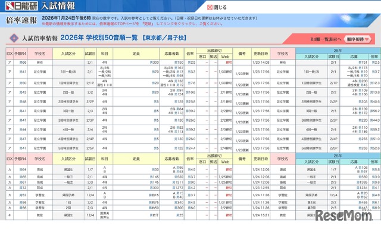Click the 男750 applicants figure for 麻布
The height and width of the screenshot is (229, 381).
point(179,63)
